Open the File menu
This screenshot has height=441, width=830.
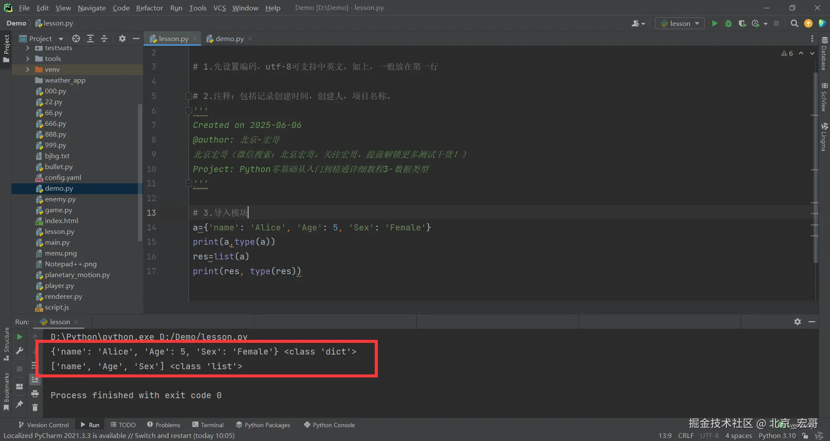coord(24,8)
